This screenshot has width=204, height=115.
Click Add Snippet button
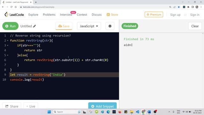(102, 106)
